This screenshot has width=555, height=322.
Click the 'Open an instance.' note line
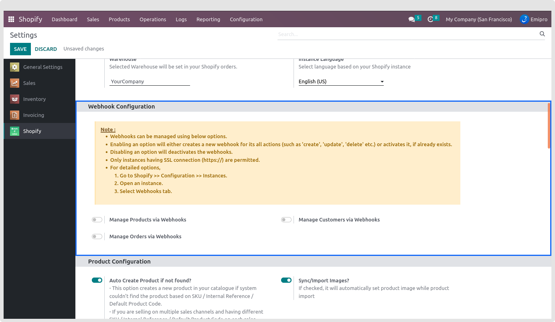(x=141, y=183)
